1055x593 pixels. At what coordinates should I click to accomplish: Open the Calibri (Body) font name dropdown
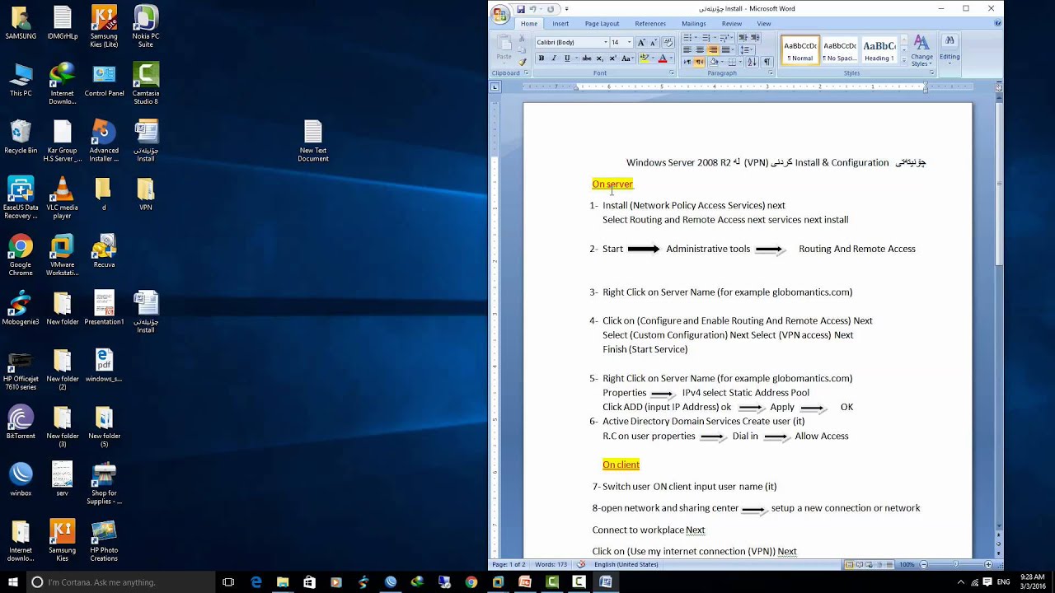pyautogui.click(x=606, y=42)
